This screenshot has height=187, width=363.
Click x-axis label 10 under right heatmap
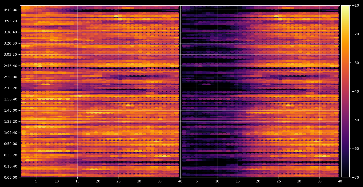pyautogui.click(x=217, y=181)
